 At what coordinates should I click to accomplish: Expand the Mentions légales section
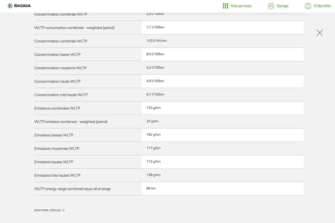(47, 210)
